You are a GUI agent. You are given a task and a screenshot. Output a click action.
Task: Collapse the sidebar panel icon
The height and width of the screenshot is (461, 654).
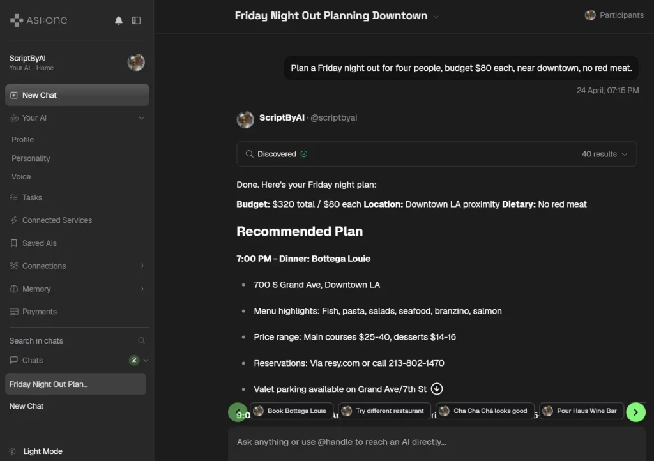[x=136, y=20]
